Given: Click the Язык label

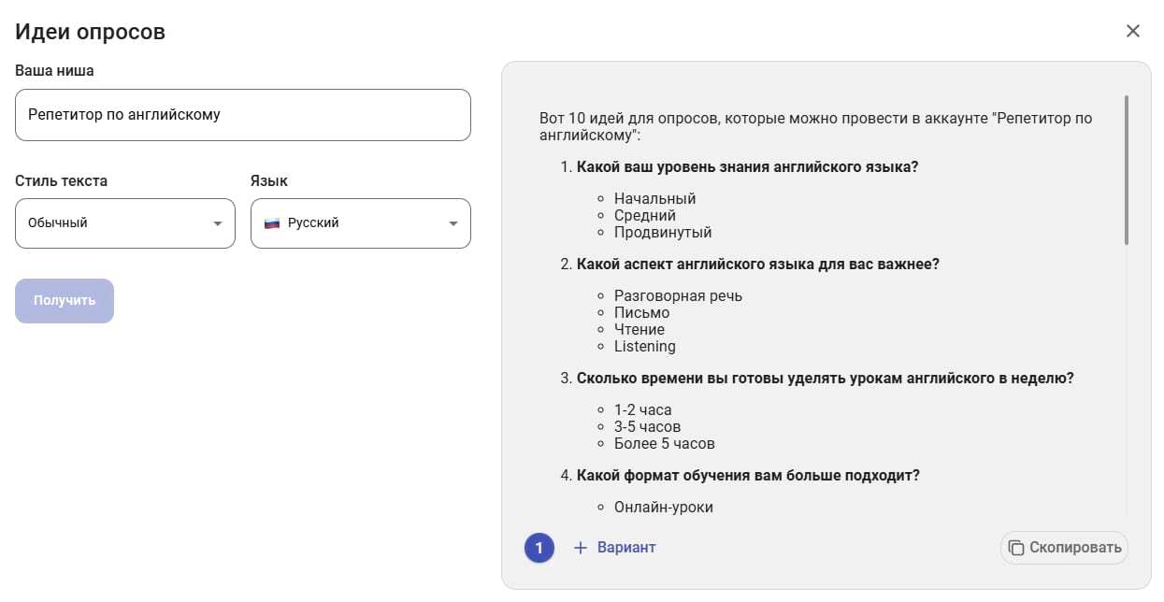Looking at the screenshot, I should (269, 181).
